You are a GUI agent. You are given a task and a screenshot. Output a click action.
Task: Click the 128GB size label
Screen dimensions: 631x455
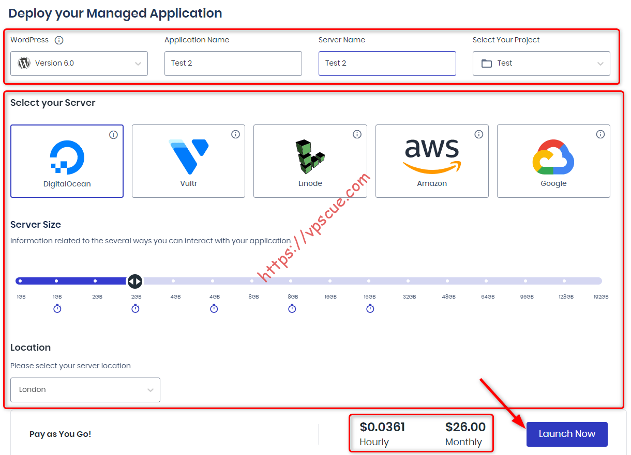coord(566,297)
